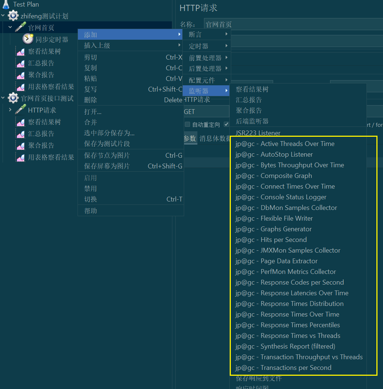Image resolution: width=383 pixels, height=389 pixels.
Task: Expand the HTTP请求 node in the tree
Action: (x=10, y=110)
